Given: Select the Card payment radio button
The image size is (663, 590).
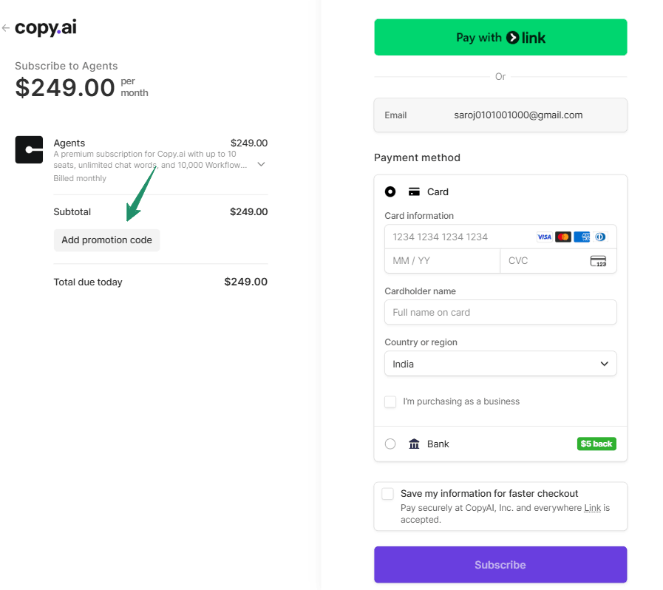Looking at the screenshot, I should (x=390, y=191).
